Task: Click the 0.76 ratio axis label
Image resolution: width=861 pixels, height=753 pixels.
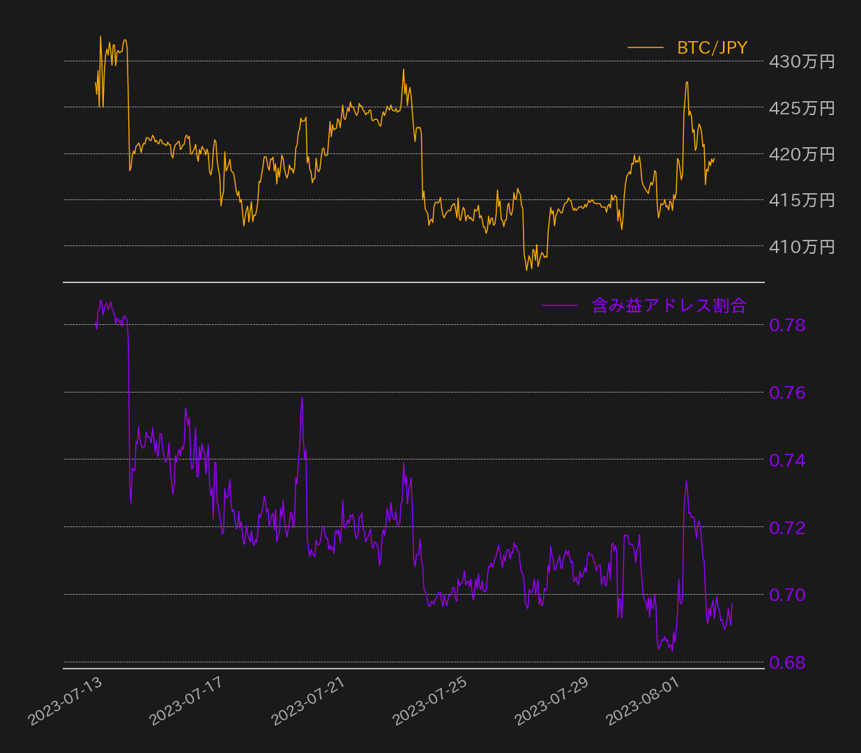Action: 787,393
